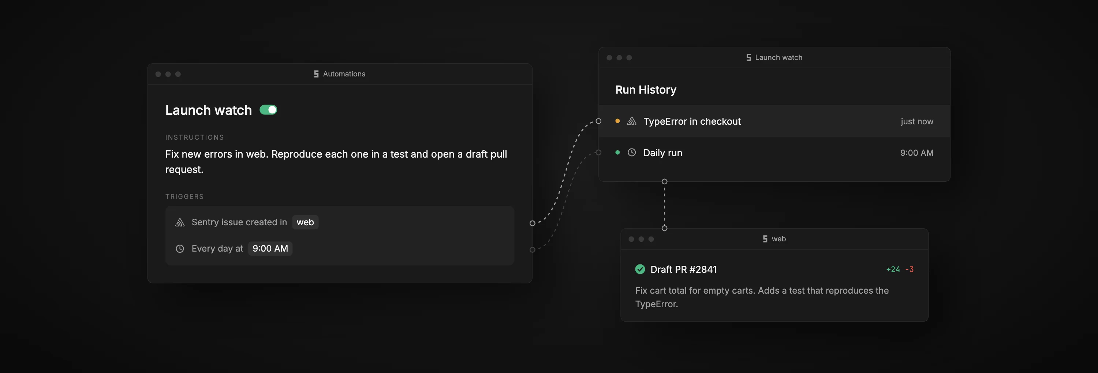Click the green checkmark beside Draft PR #2841
Screen dimensions: 1098x373
click(x=640, y=269)
